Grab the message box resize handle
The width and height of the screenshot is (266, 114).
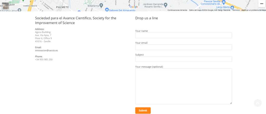click(x=231, y=103)
